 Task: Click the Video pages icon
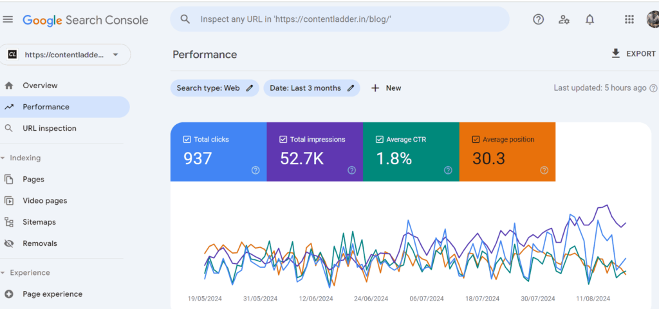coord(8,201)
